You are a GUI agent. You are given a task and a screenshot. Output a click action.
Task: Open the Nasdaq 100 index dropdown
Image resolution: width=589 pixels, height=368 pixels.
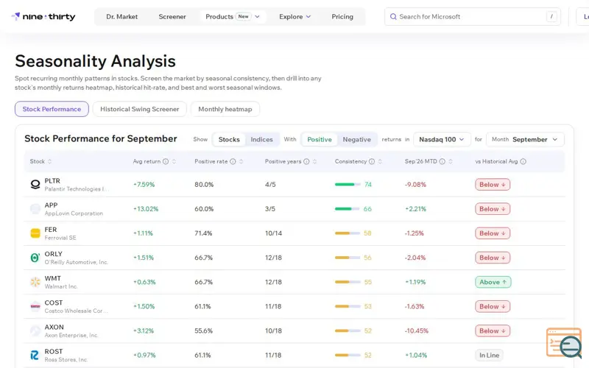click(442, 139)
